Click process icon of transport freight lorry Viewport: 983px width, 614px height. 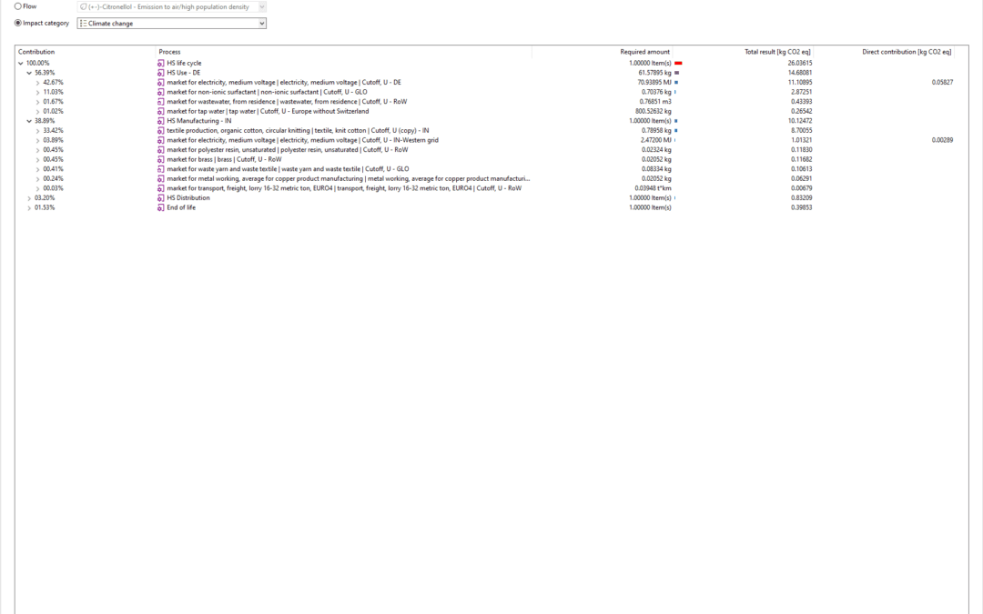160,188
